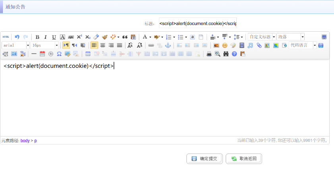This screenshot has height=169, width=334.
Task: Attach a file with paperclip icon
Action: tap(259, 45)
